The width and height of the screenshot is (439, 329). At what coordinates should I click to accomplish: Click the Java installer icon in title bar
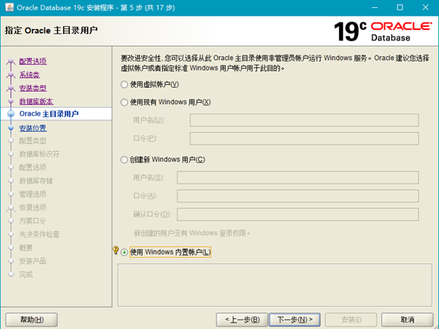(x=10, y=7)
